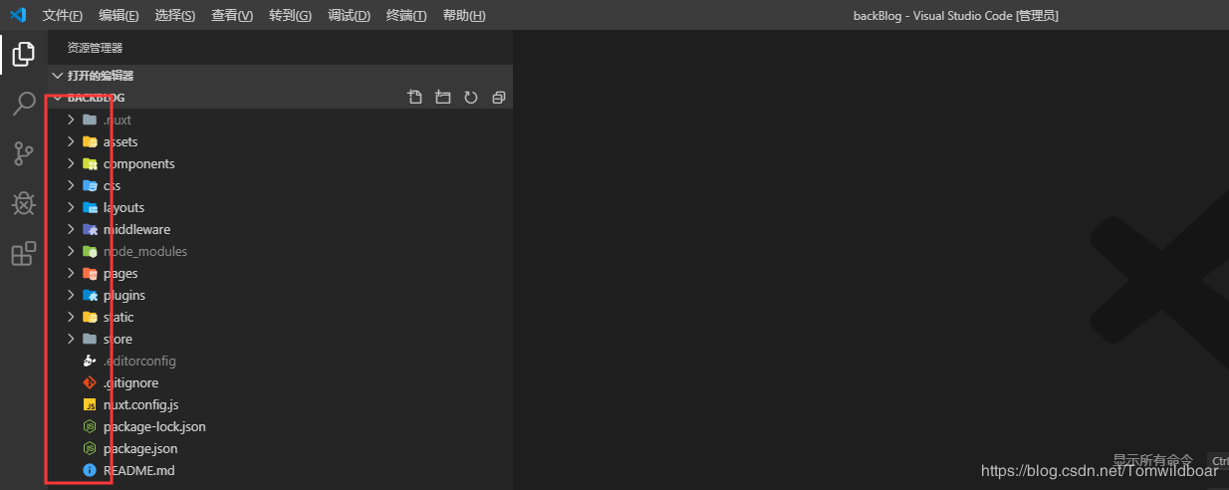The height and width of the screenshot is (490, 1229).
Task: Click the nuxt.config.js JS file icon
Action: 90,404
